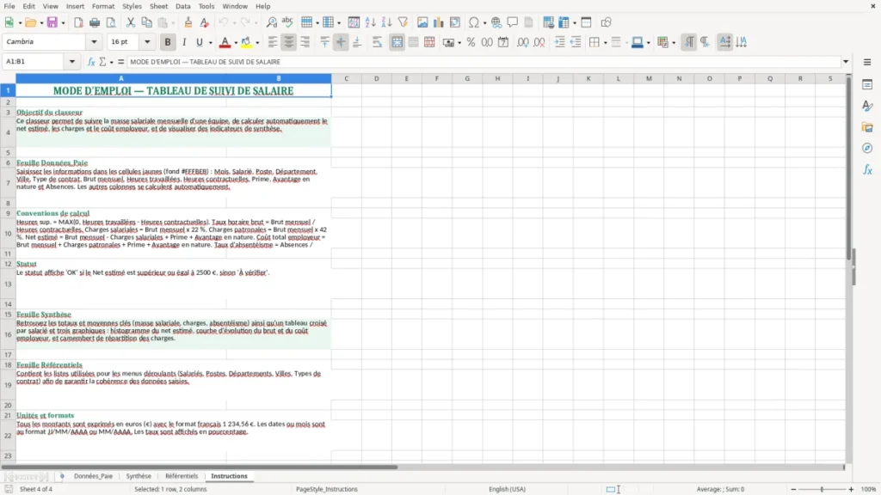Switch to the Données_Paie sheet tab
Screen dimensions: 881x495
(x=93, y=476)
